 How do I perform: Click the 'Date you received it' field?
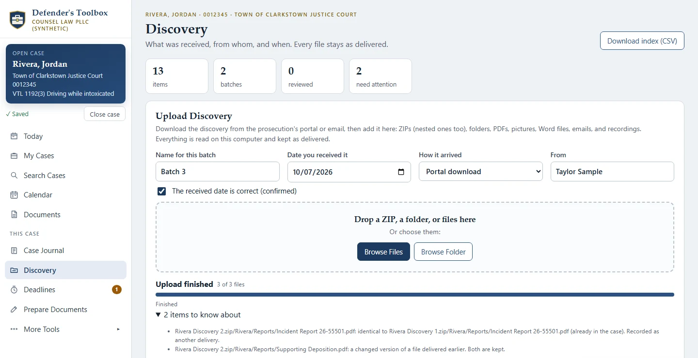pyautogui.click(x=349, y=172)
